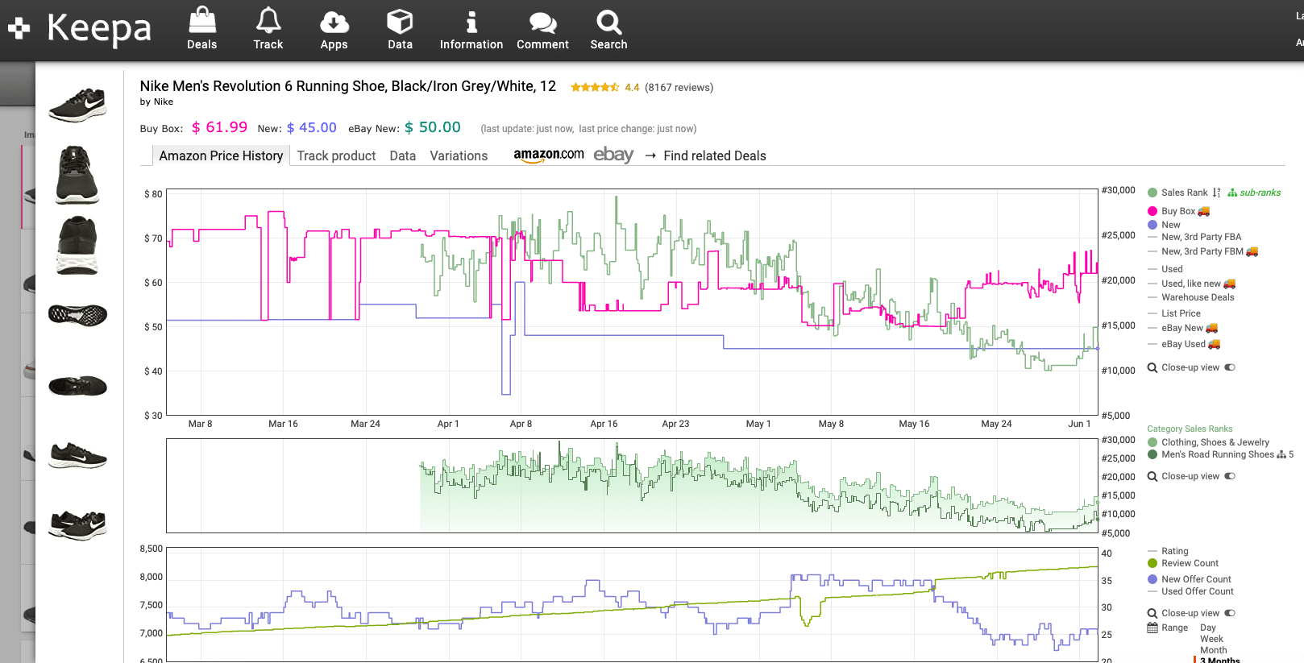Click magnifier icon beside offer count Close-up view

click(1152, 613)
